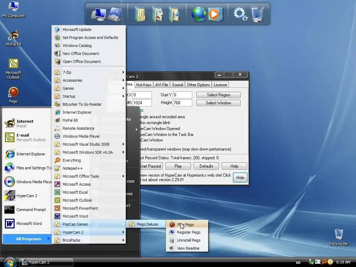The height and width of the screenshot is (267, 356).
Task: Click the magnifier tray icon
Action: pos(324,262)
